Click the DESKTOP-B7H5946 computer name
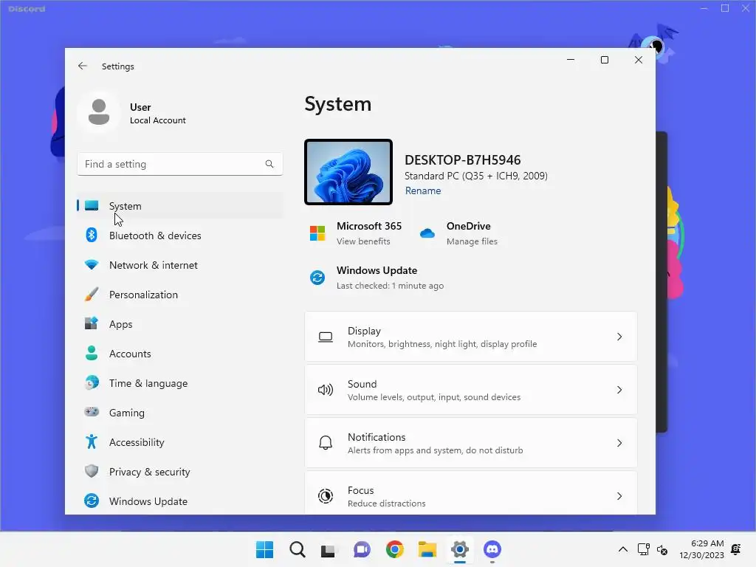This screenshot has width=756, height=567. (x=462, y=159)
